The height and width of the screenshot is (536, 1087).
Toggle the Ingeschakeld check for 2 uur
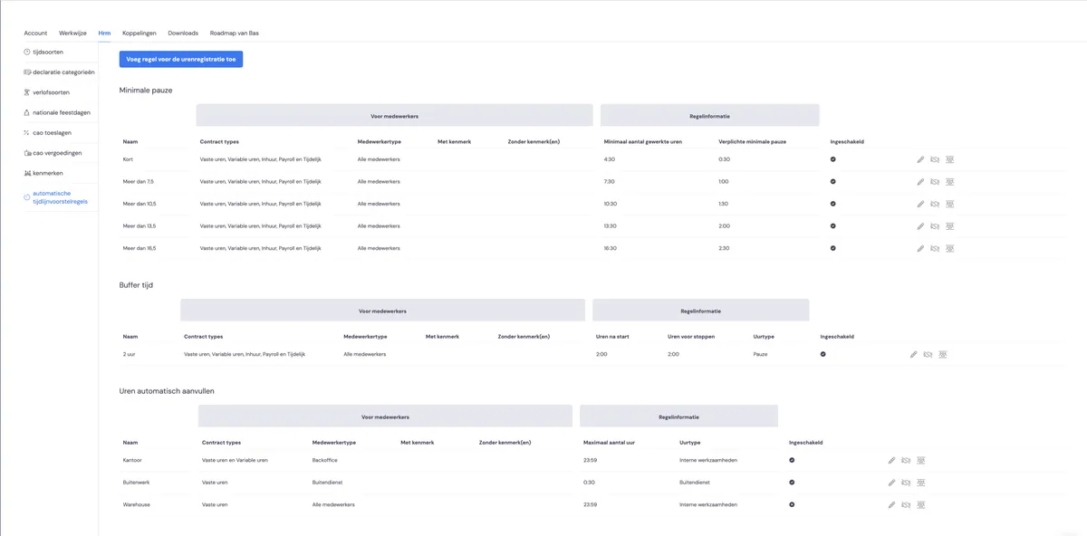tap(822, 354)
